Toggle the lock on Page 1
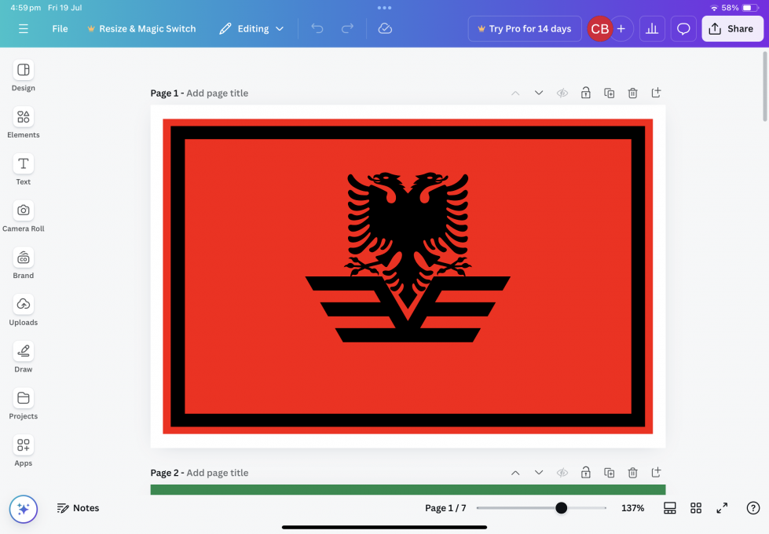This screenshot has height=534, width=769. coord(586,93)
